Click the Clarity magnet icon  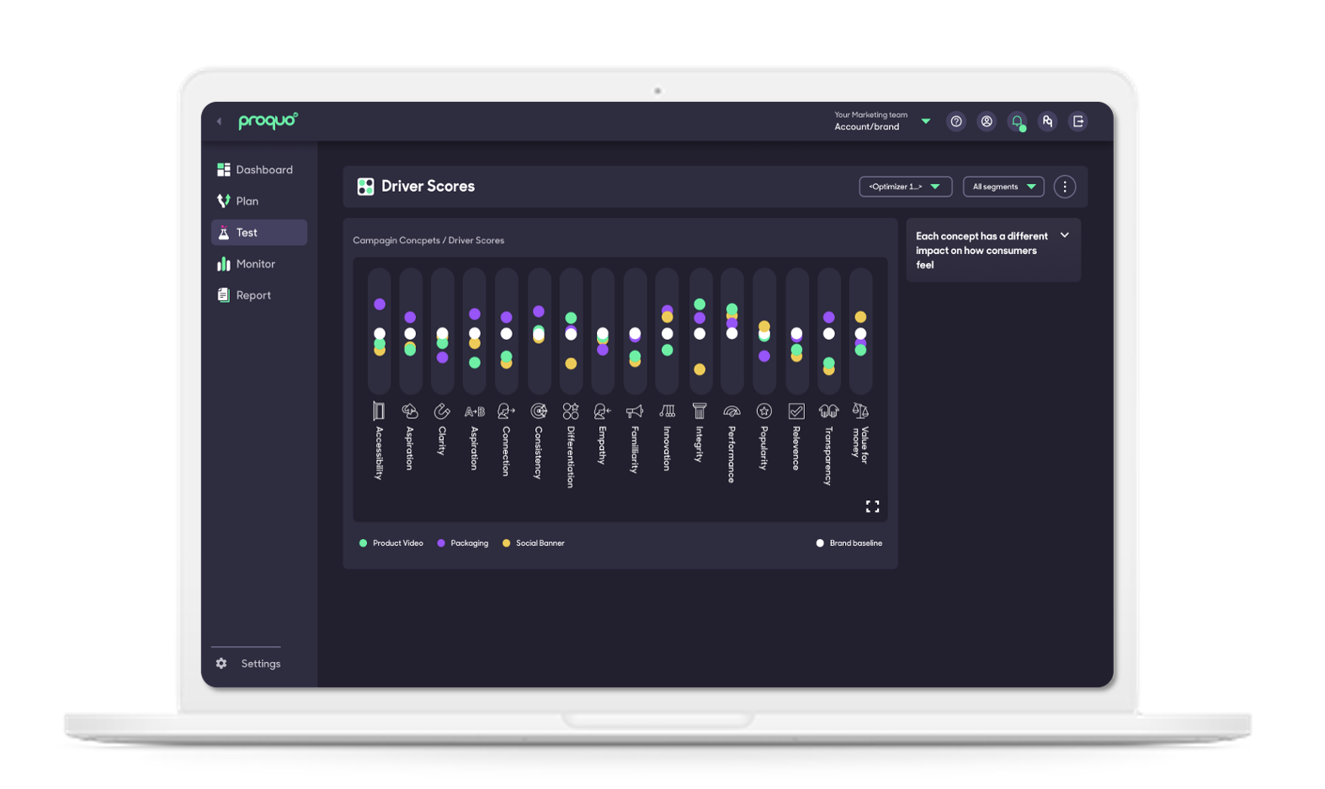click(x=442, y=410)
